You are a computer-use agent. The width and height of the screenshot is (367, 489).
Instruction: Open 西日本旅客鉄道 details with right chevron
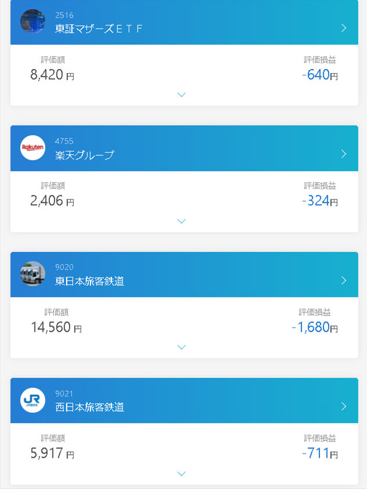(344, 406)
